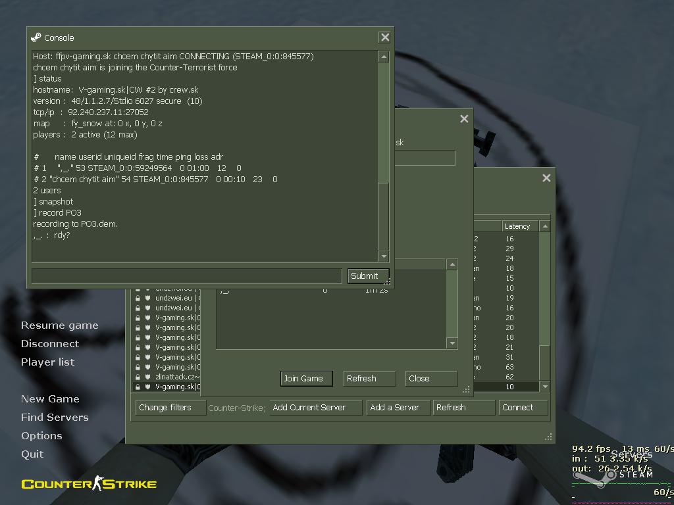Click the Console output scroll down arrow
Viewport: 674px width, 505px height.
pos(384,256)
